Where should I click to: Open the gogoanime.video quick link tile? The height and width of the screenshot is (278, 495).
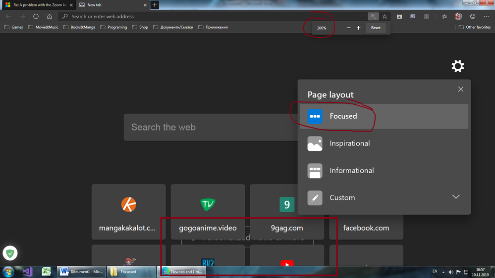[208, 212]
